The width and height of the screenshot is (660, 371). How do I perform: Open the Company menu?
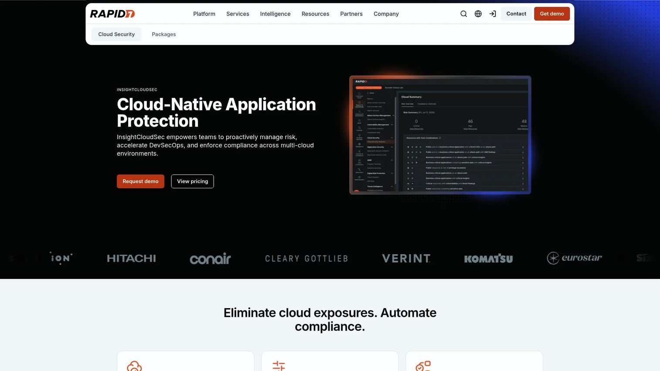coord(386,14)
